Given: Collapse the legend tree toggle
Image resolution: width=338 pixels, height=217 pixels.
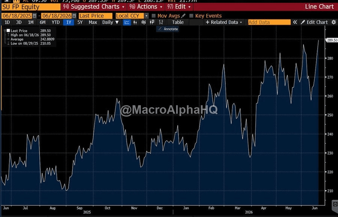Looking at the screenshot, I should [5, 31].
